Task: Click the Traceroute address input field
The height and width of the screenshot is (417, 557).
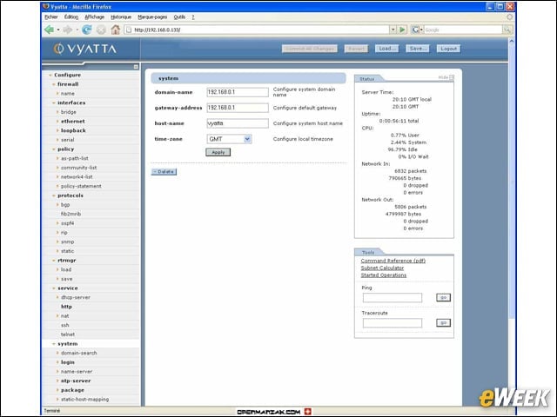Action: [x=393, y=322]
